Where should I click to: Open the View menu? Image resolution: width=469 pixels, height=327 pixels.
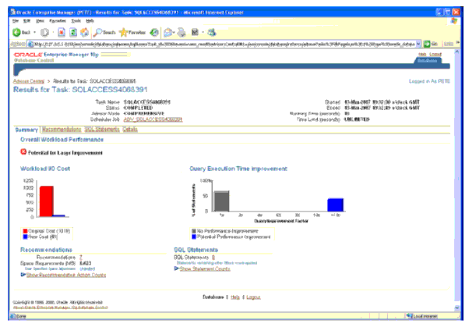tap(40, 20)
